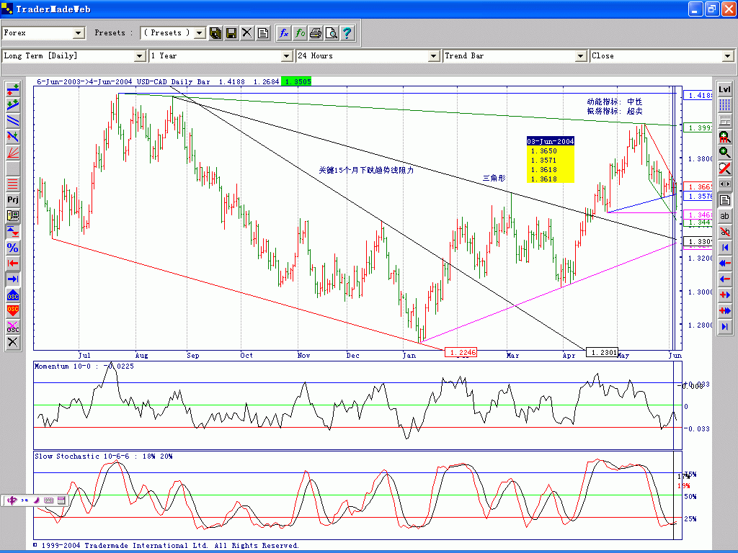738x553 pixels.
Task: Click the green zoom-in magnifier icon
Action: [x=724, y=153]
